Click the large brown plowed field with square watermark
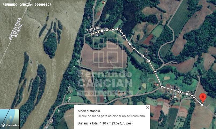This screenshot has height=129, width=216. coord(105,56)
